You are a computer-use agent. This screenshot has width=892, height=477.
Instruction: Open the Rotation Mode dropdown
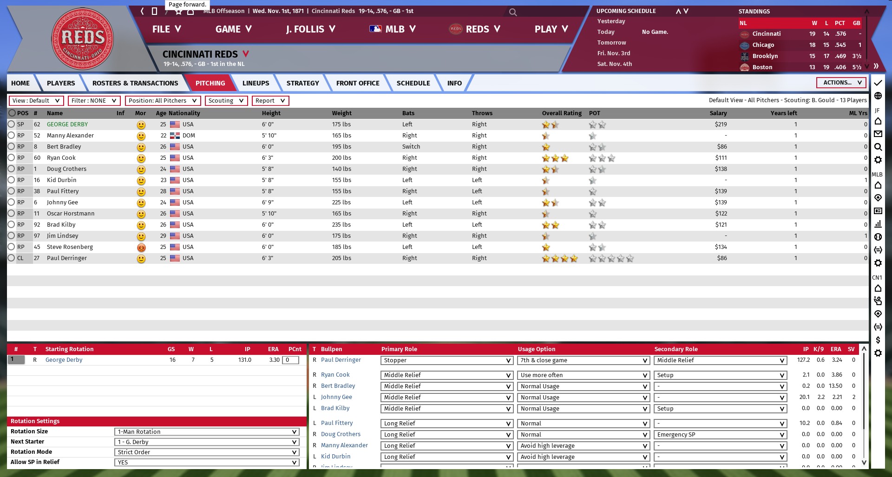coord(207,452)
